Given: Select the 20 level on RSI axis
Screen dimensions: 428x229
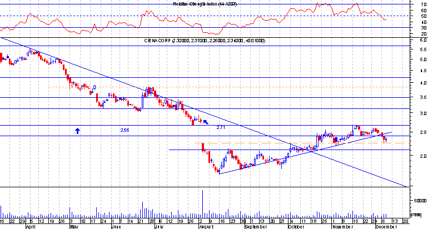Looking at the screenshot, I should (423, 34).
